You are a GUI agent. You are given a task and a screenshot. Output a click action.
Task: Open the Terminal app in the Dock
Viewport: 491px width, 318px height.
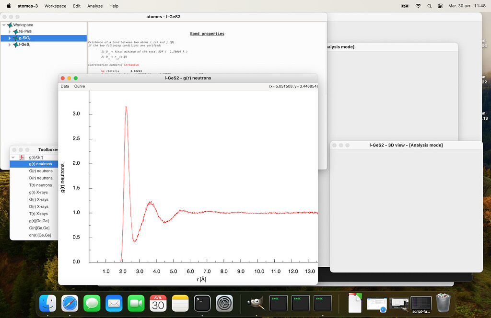pyautogui.click(x=202, y=303)
